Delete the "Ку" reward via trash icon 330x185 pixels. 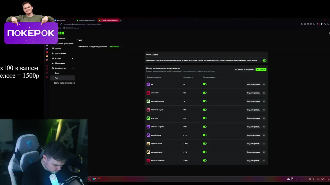(264, 84)
